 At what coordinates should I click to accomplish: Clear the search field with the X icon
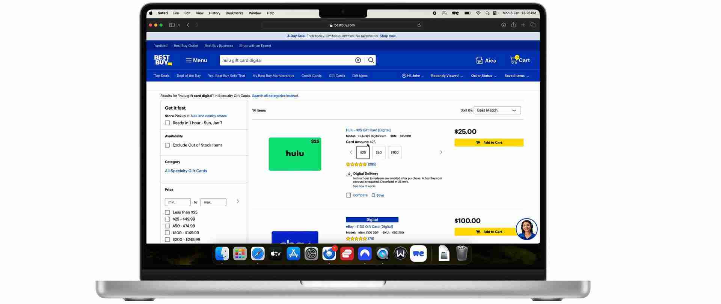(x=358, y=60)
